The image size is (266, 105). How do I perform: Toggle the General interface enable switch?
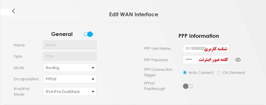point(88,34)
